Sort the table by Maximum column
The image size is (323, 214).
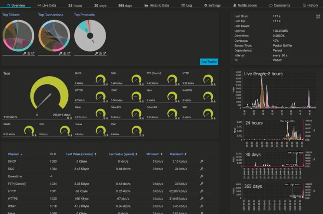click(178, 154)
